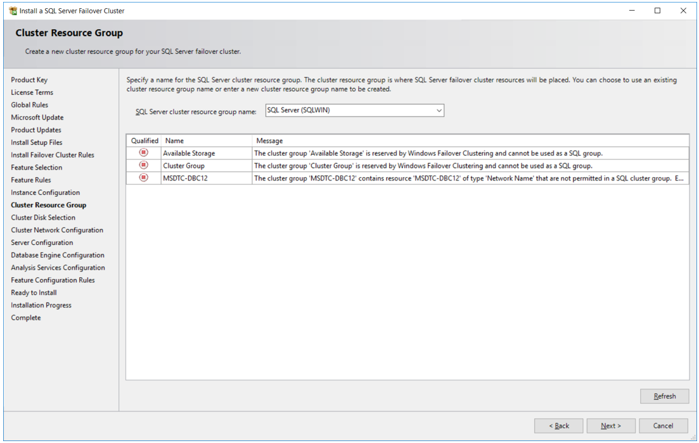The width and height of the screenshot is (699, 443).
Task: Open the Instance Configuration step
Action: [46, 192]
